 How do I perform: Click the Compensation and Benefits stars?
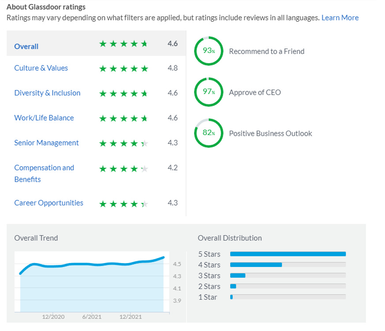point(123,169)
